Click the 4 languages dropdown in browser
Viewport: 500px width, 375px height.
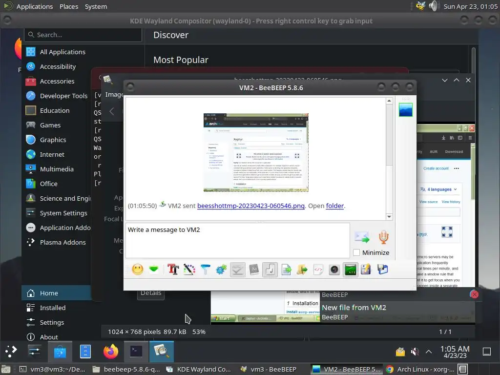pos(439,189)
